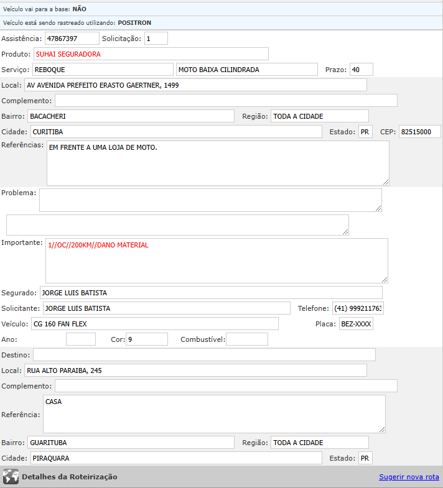Click the MOTO BAIXA CILINDRADA field

(246, 70)
